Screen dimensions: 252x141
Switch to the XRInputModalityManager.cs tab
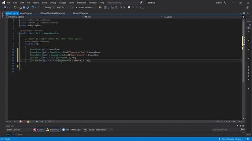tap(52, 13)
